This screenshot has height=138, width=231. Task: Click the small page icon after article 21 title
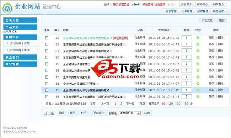tap(111, 51)
